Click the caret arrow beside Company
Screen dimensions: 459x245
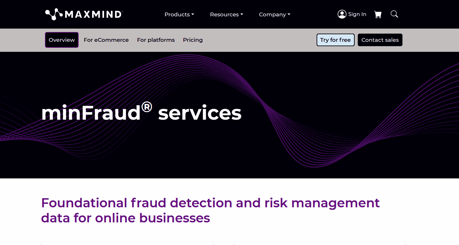[289, 14]
